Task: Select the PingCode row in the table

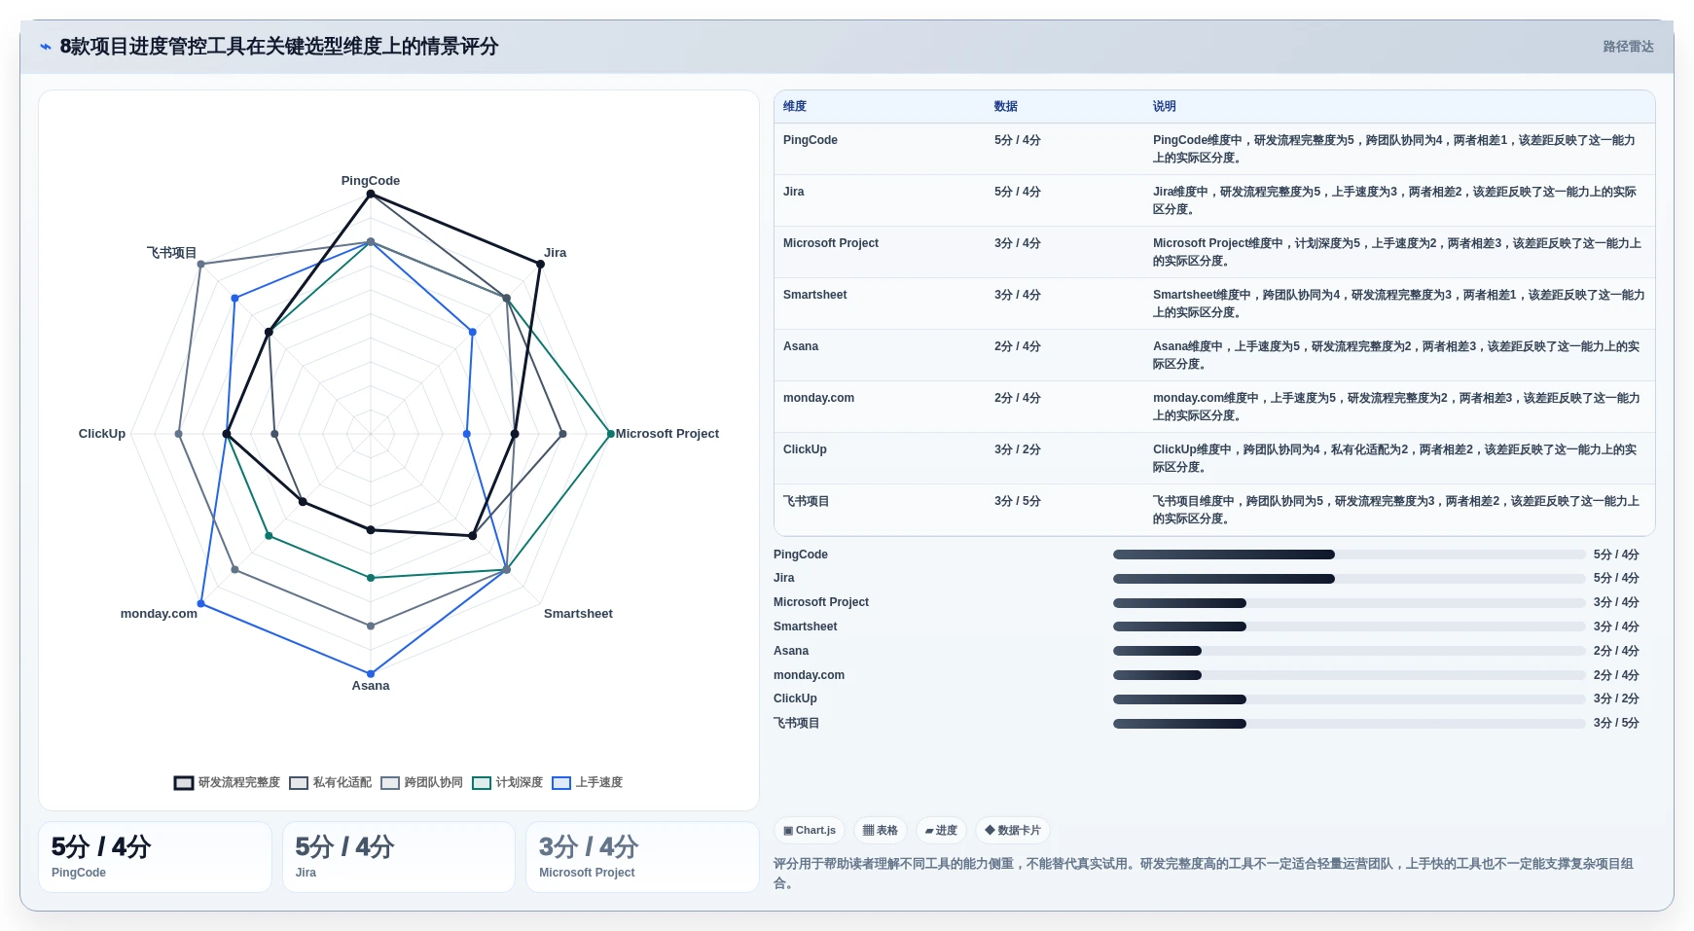Action: (1214, 149)
